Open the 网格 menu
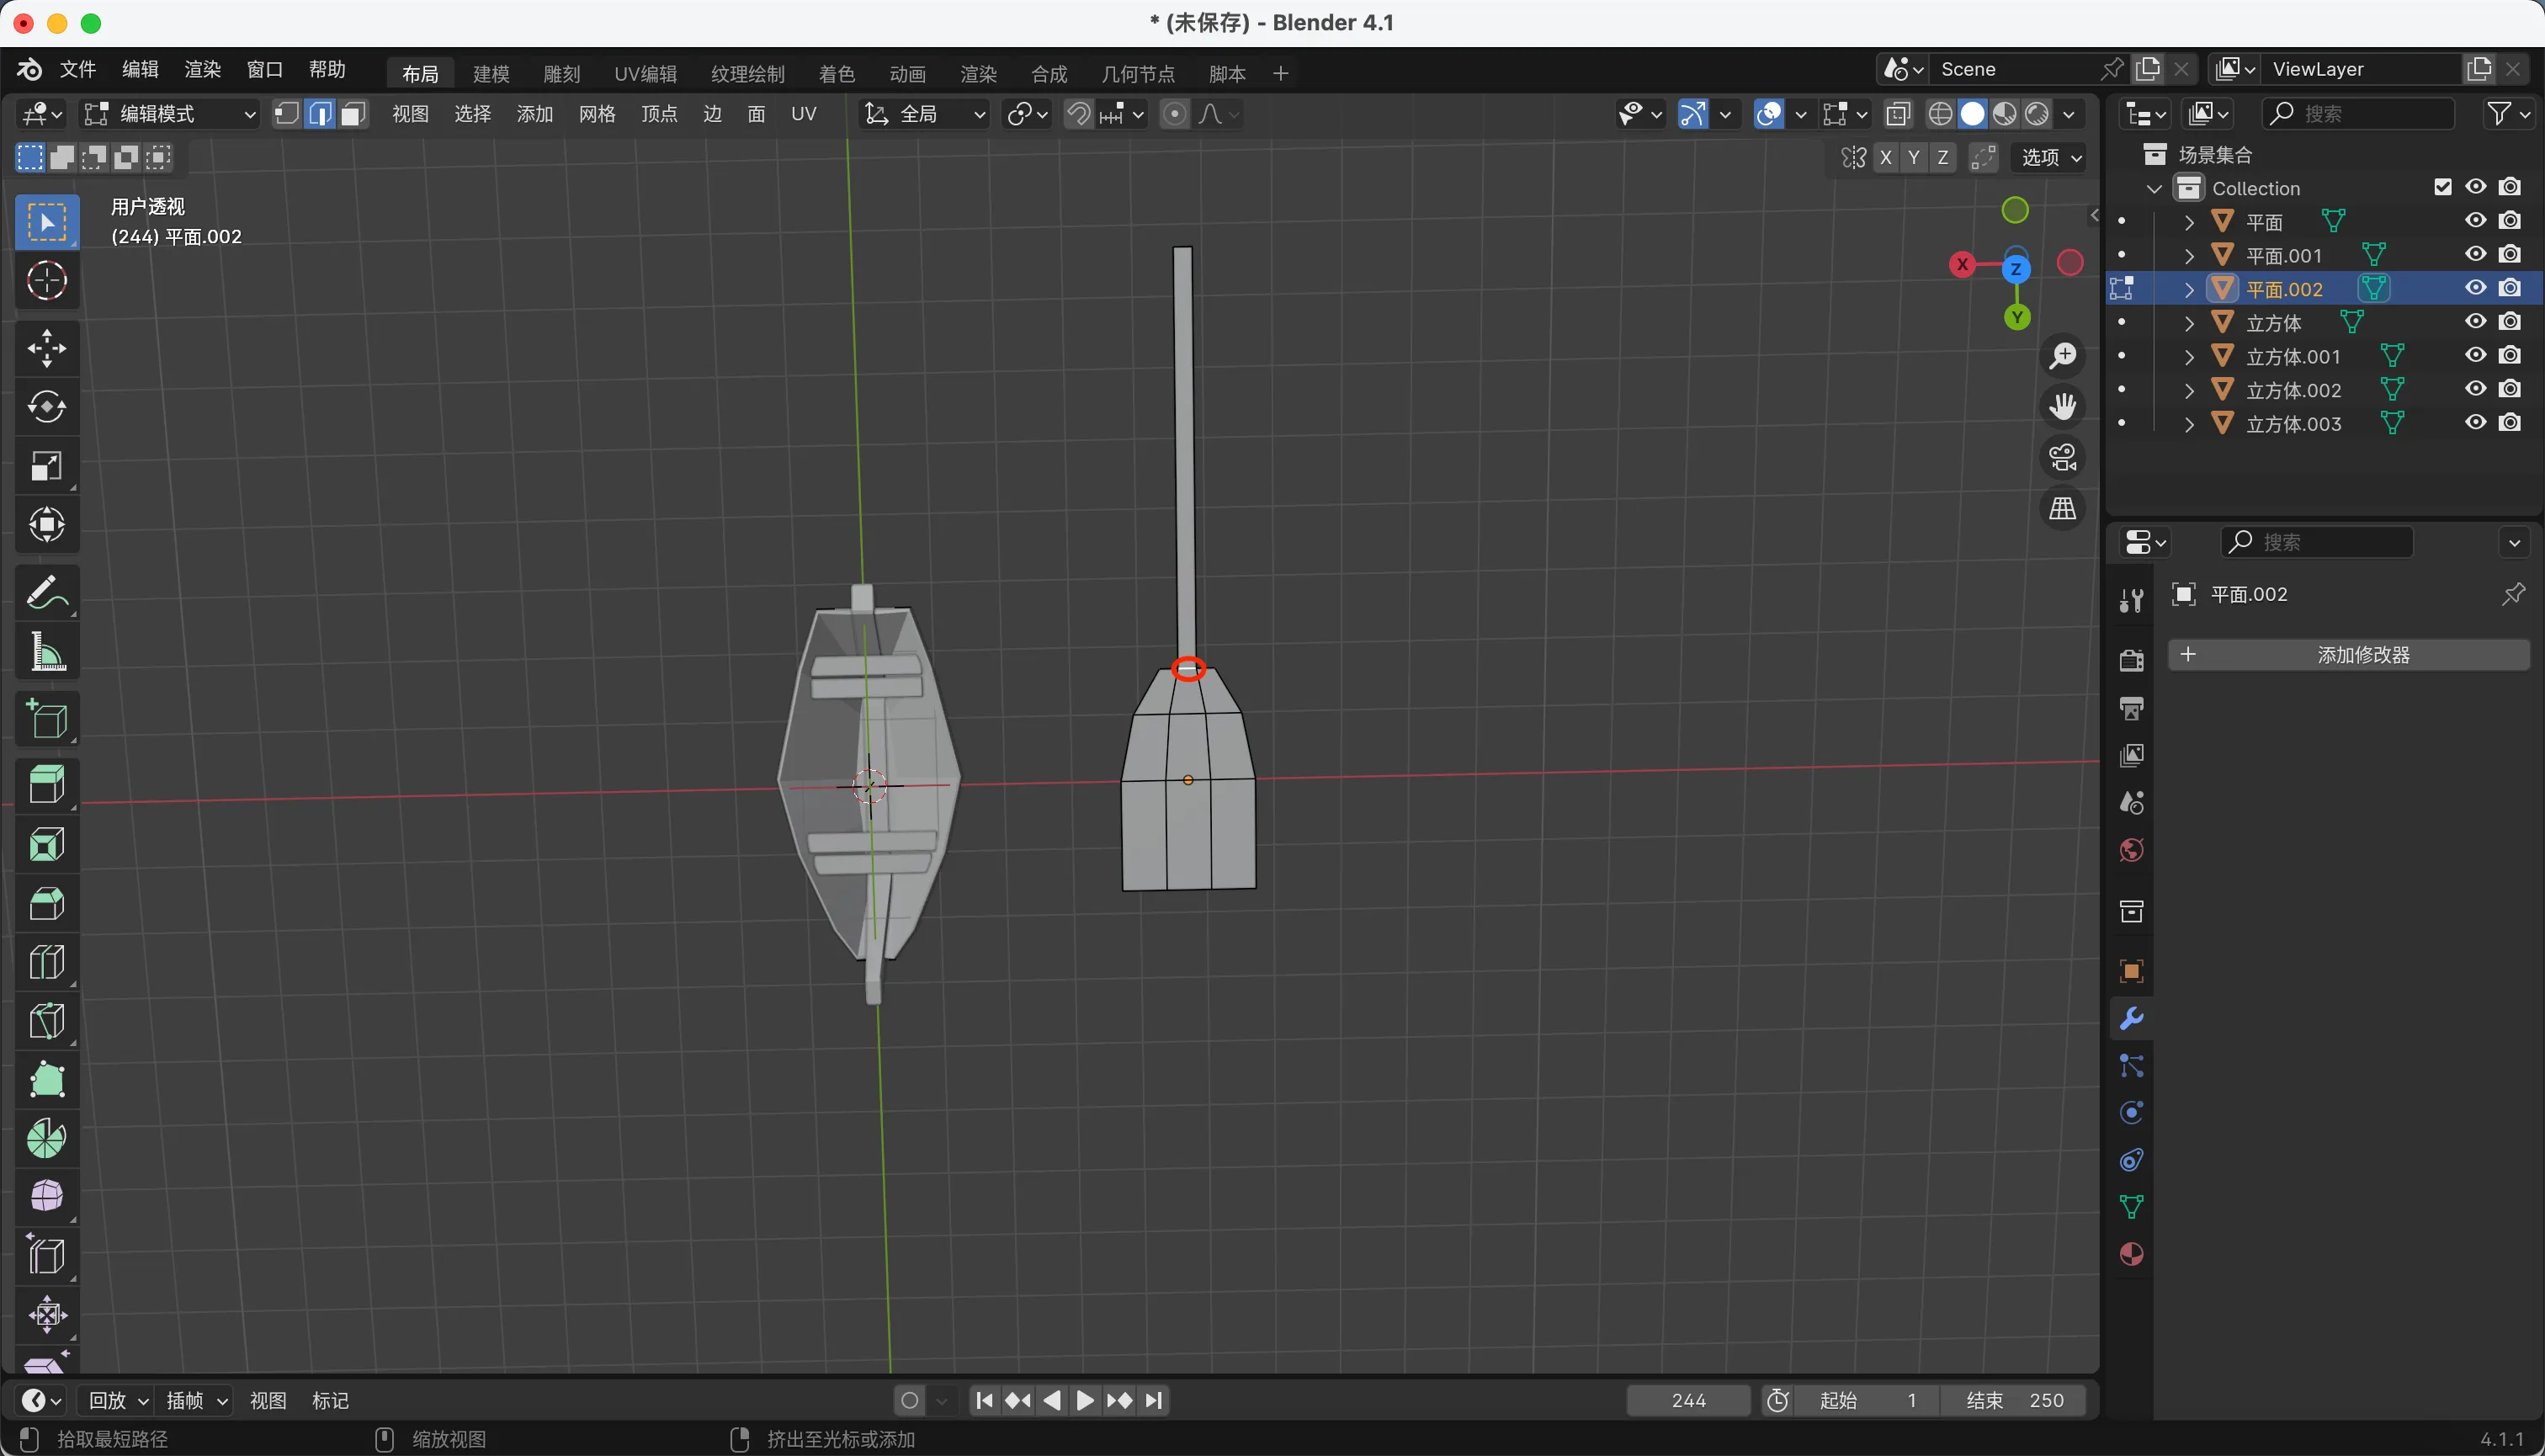The height and width of the screenshot is (1456, 2545). click(596, 114)
